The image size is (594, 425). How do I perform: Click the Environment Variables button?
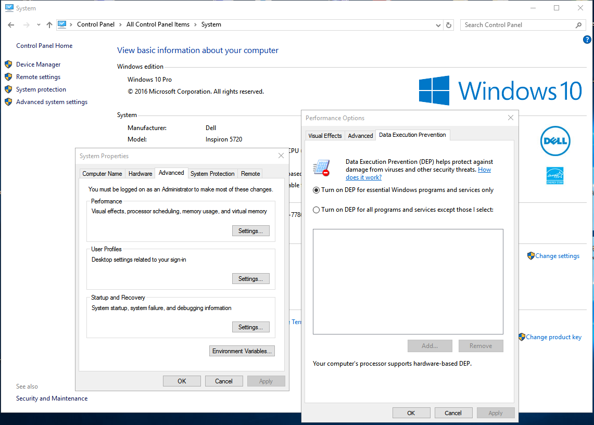242,351
